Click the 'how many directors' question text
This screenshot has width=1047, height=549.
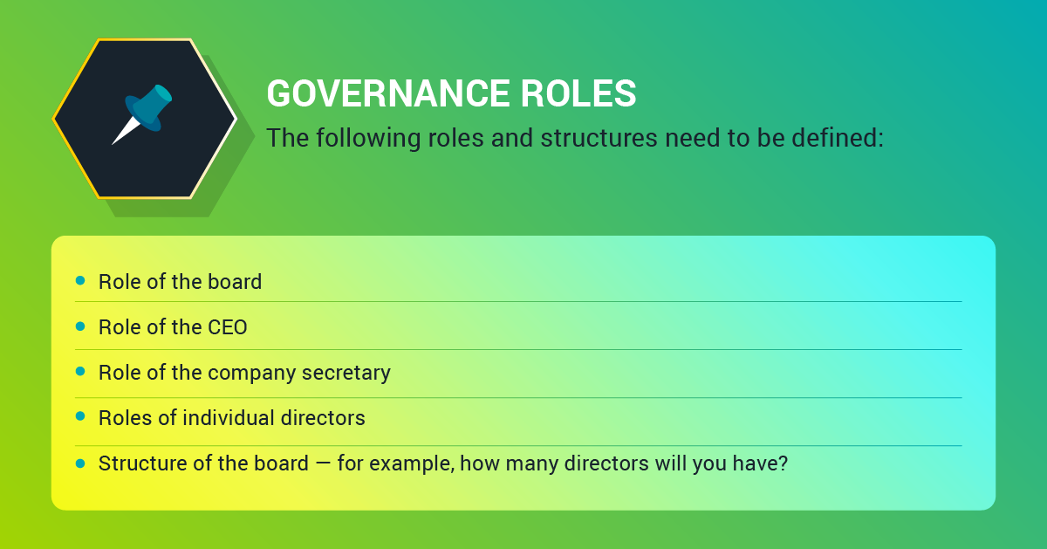coord(625,463)
